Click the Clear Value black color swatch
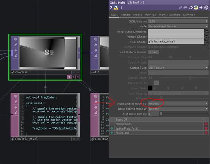This screenshot has height=164, width=210. click(150, 88)
